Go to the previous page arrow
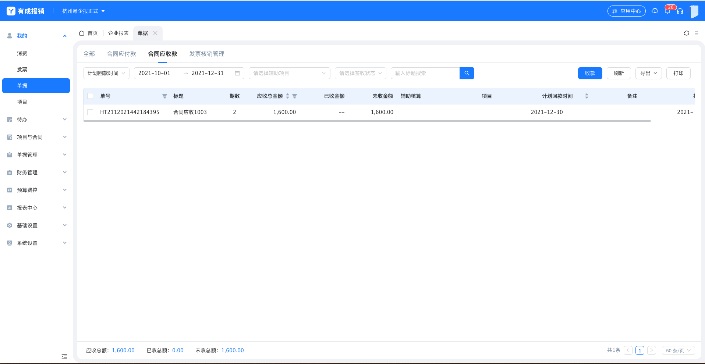The height and width of the screenshot is (364, 705). [x=628, y=350]
